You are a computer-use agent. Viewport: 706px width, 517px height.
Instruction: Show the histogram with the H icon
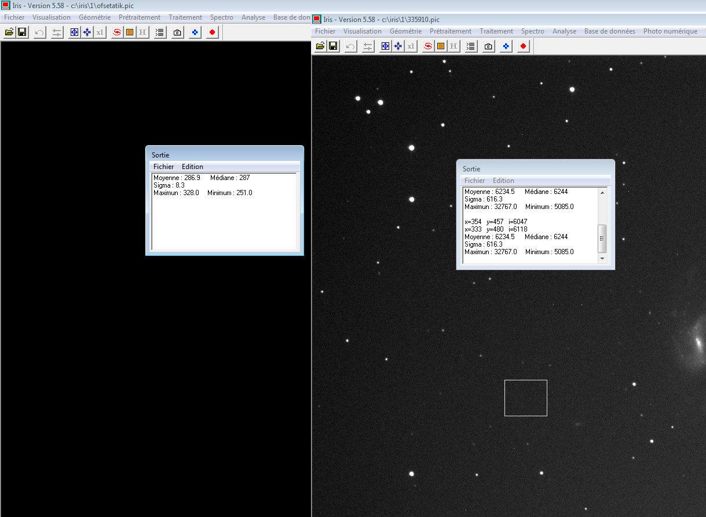point(142,32)
